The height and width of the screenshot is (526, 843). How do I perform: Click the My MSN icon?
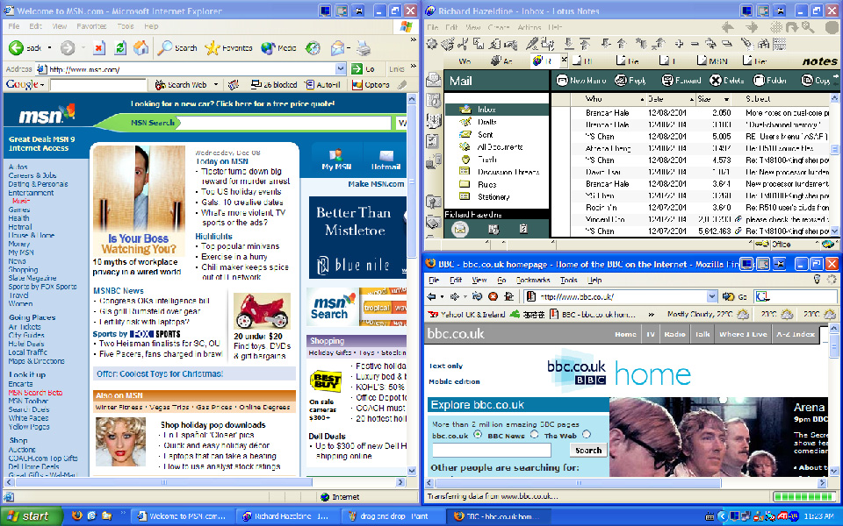336,156
